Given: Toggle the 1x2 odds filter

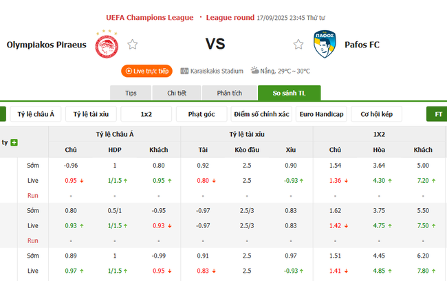Looking at the screenshot, I should [x=146, y=114].
